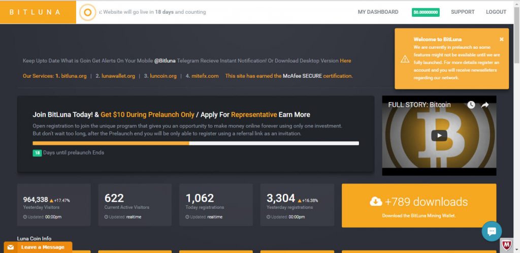Click the Telegram desktop download Here link
The height and width of the screenshot is (253, 520).
point(345,60)
